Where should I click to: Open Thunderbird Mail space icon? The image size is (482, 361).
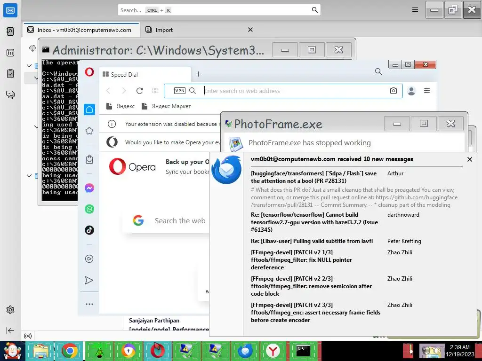pyautogui.click(x=10, y=10)
